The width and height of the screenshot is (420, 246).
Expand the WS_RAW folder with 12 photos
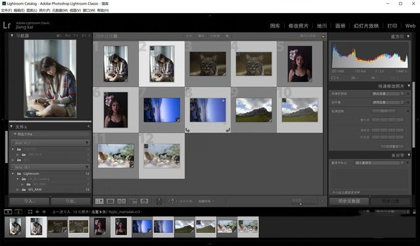[x=18, y=190]
